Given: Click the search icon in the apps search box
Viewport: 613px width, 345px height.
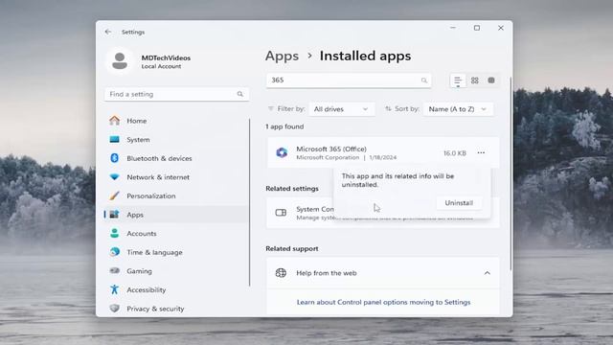Looking at the screenshot, I should tap(424, 80).
